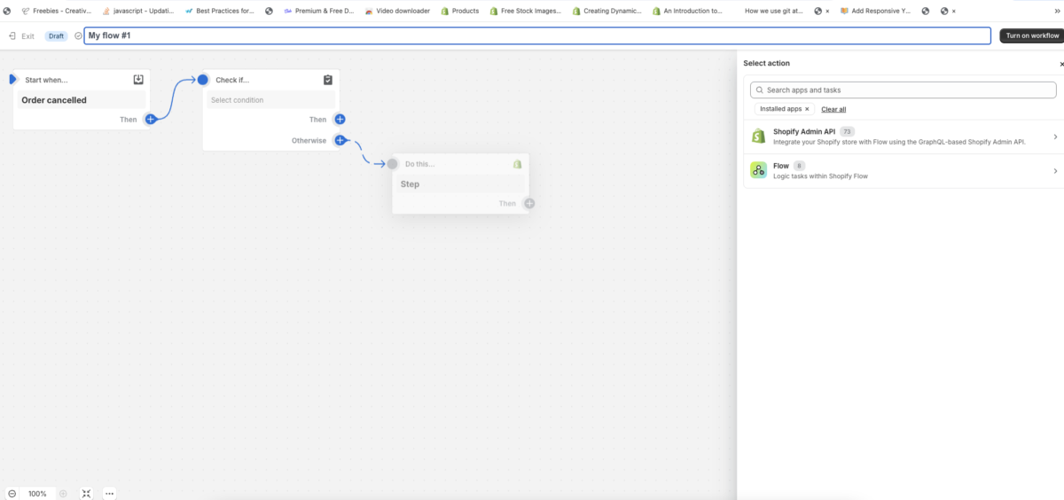Click the Select condition field

pyautogui.click(x=270, y=100)
